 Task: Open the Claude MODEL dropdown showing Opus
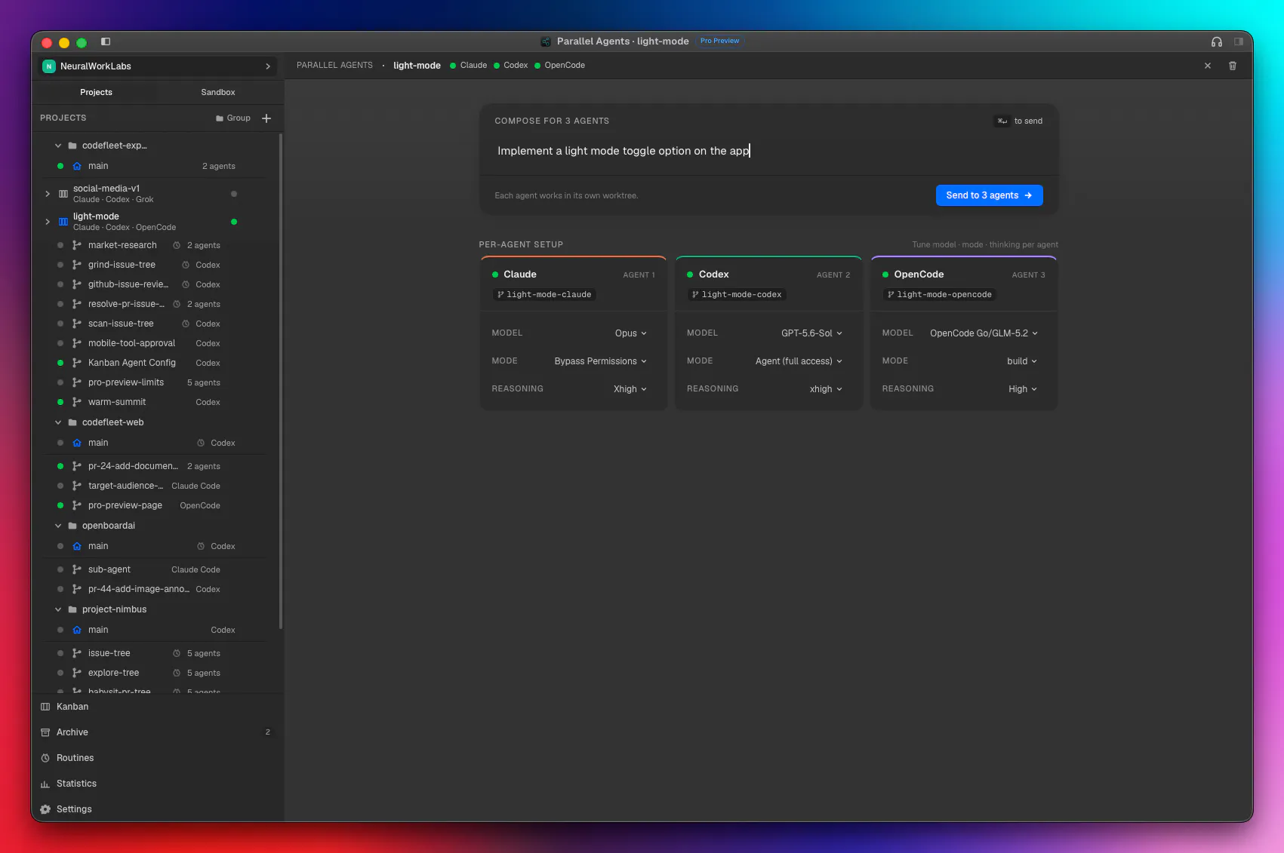coord(630,333)
